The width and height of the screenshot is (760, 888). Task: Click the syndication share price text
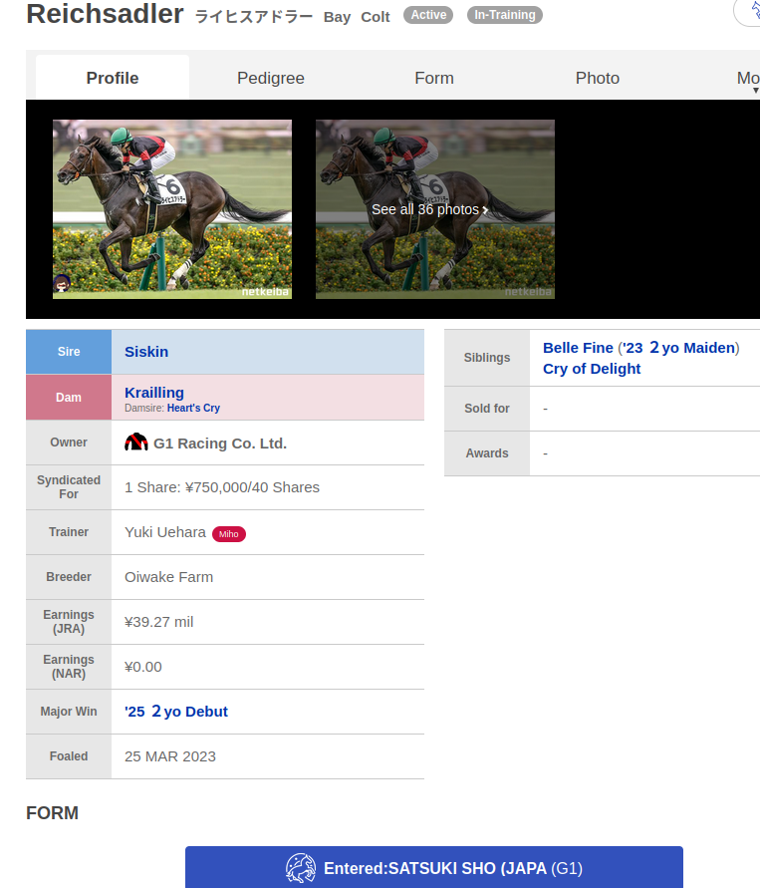[x=222, y=487]
